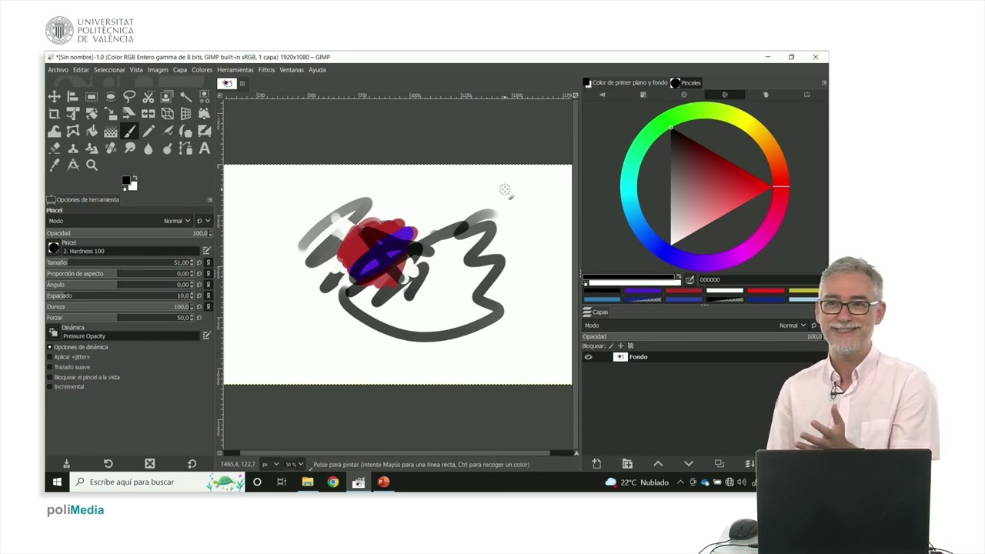
Task: Click the purple swatch in color history
Action: pos(643,291)
